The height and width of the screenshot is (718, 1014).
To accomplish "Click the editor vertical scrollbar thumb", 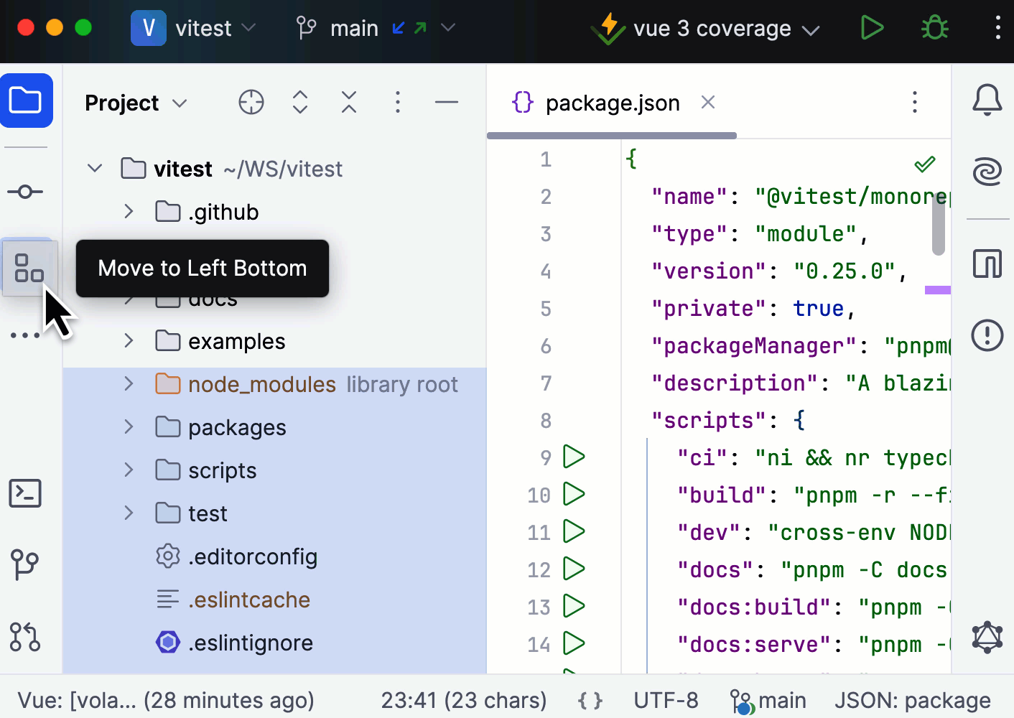I will [938, 224].
